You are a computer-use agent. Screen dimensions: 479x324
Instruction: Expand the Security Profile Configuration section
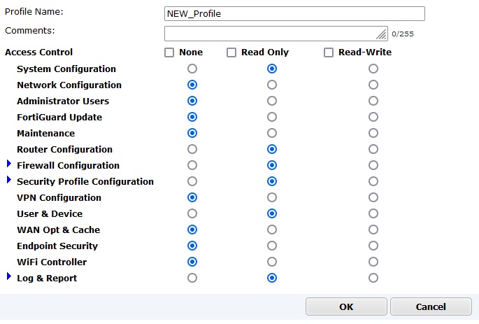[x=9, y=181]
